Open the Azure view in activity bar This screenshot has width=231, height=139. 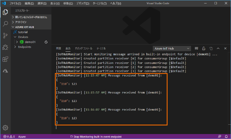[5, 71]
